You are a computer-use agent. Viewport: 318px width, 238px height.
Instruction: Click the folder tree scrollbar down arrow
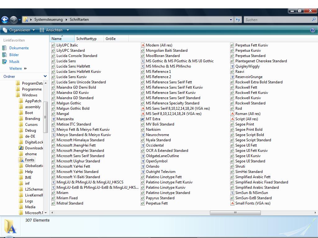(x=45, y=213)
